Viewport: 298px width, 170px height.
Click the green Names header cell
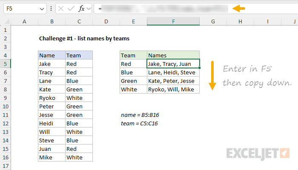tap(173, 55)
